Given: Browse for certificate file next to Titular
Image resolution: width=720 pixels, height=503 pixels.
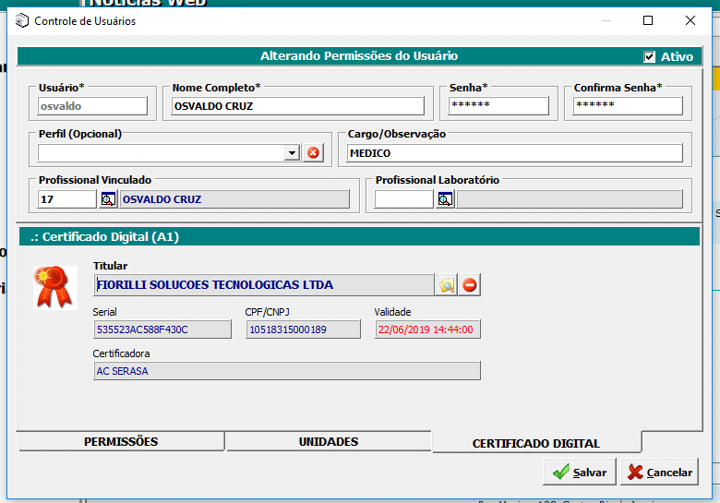Looking at the screenshot, I should [x=447, y=285].
